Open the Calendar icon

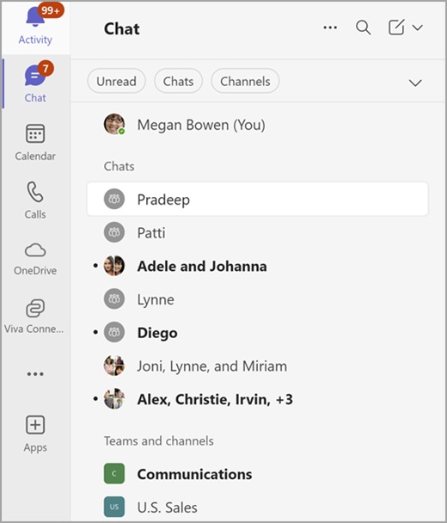click(x=35, y=133)
